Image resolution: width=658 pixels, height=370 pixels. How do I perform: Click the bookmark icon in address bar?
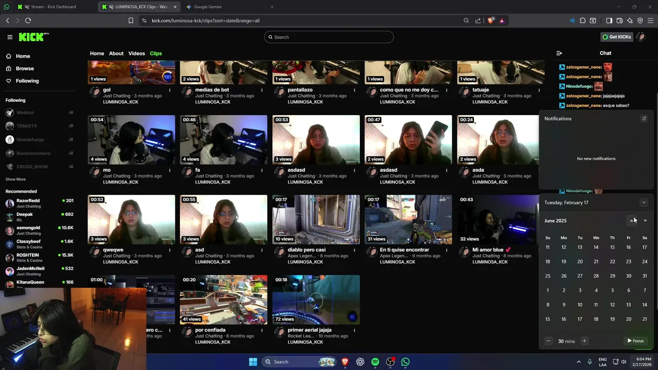[x=131, y=21]
